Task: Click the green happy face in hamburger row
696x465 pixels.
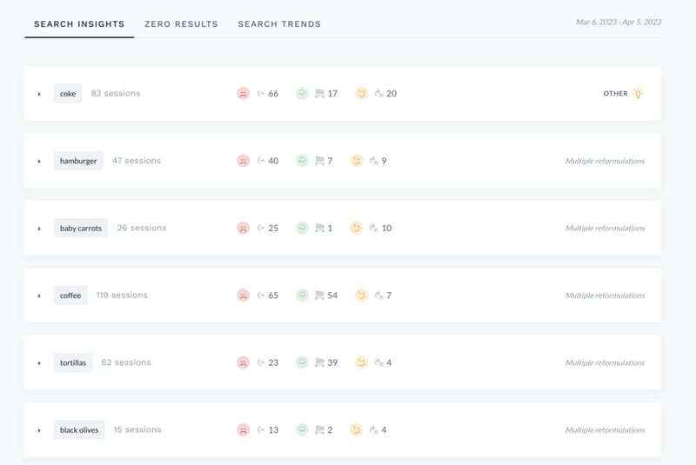Action: [x=302, y=161]
